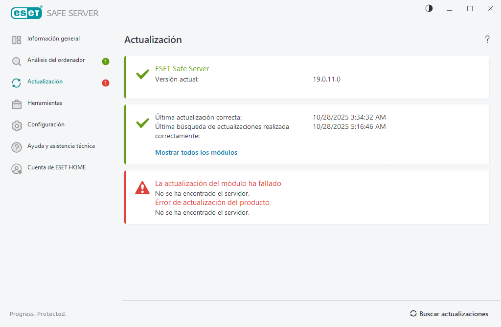Click the Error de actualización del producto text
Image resolution: width=501 pixels, height=327 pixels.
coord(211,202)
